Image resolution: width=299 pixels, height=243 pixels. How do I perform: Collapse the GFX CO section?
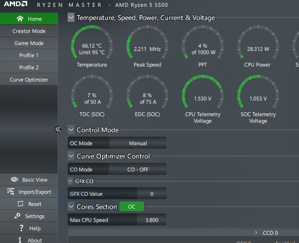(70, 181)
